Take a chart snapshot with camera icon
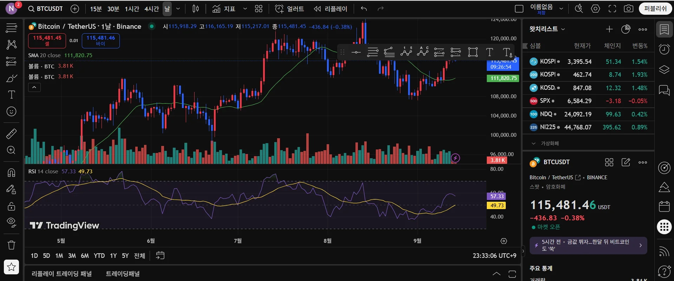The height and width of the screenshot is (281, 674). (628, 9)
